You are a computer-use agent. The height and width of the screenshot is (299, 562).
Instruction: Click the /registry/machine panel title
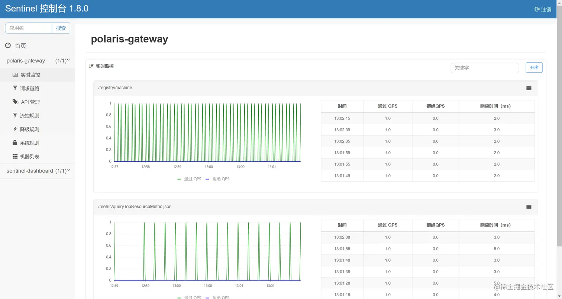115,88
